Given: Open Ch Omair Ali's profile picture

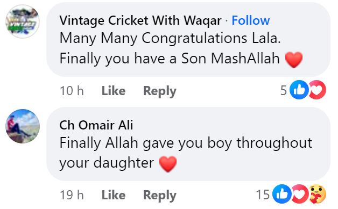Looking at the screenshot, I should coord(23,126).
